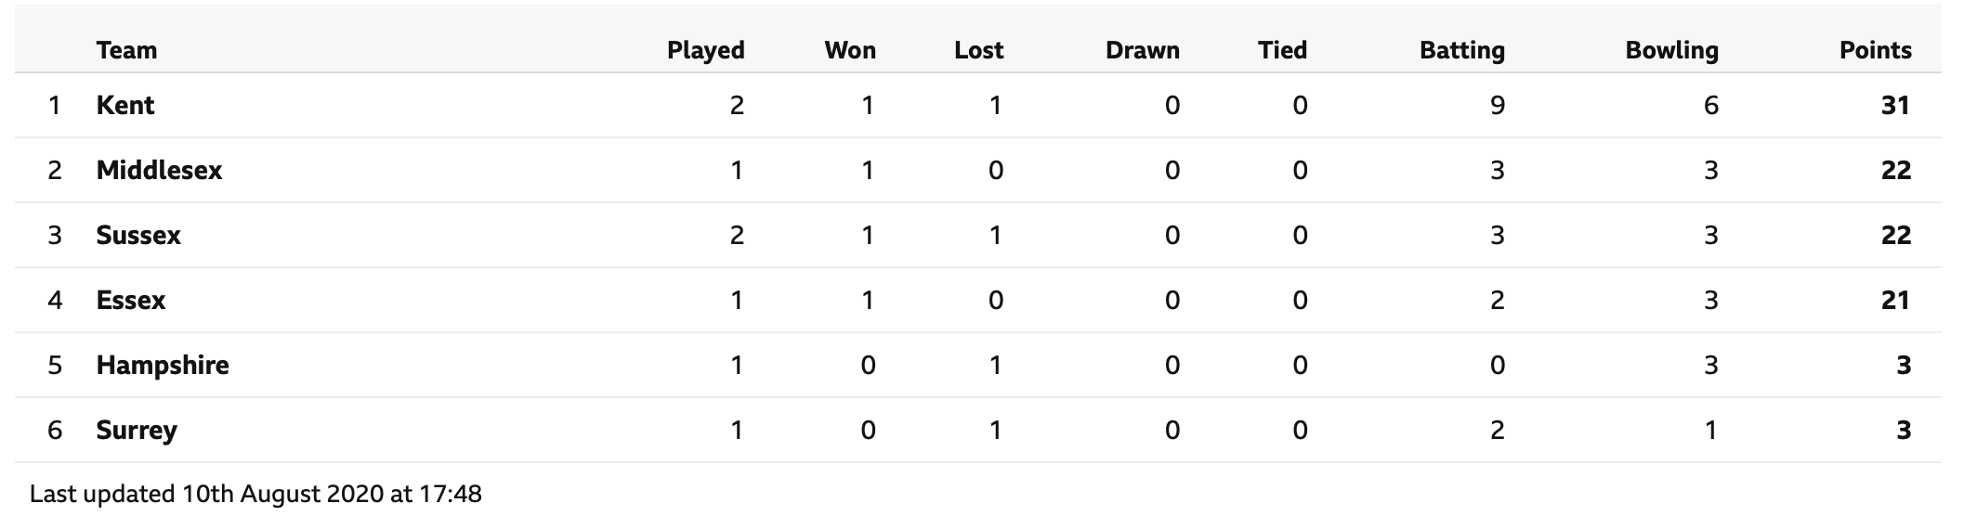This screenshot has height=516, width=1964.
Task: Click Kent's batting points value 9
Action: [x=1498, y=105]
